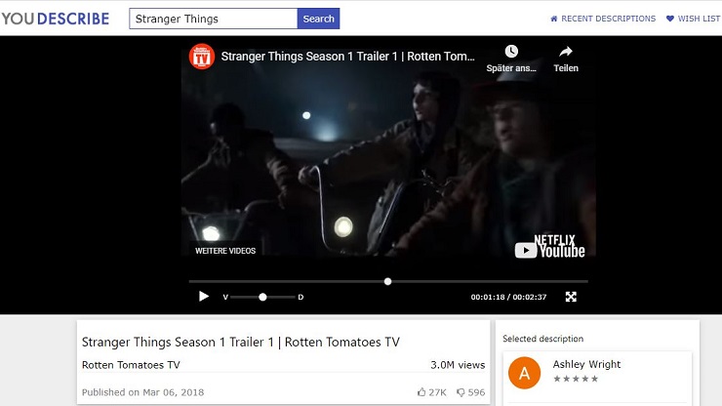Click the heart icon beside Wish List
This screenshot has height=406, width=722.
point(670,19)
